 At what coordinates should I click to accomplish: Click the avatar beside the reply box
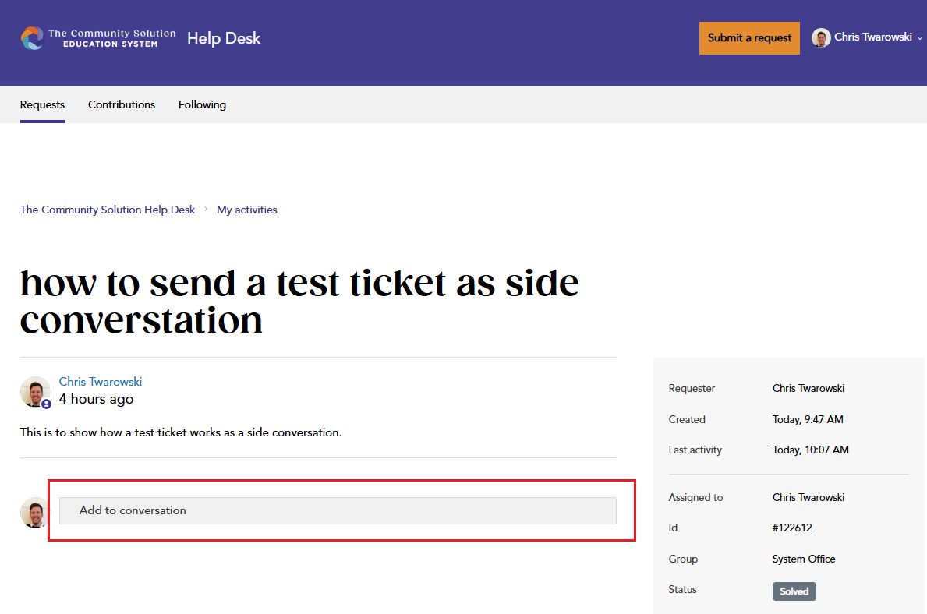click(35, 513)
